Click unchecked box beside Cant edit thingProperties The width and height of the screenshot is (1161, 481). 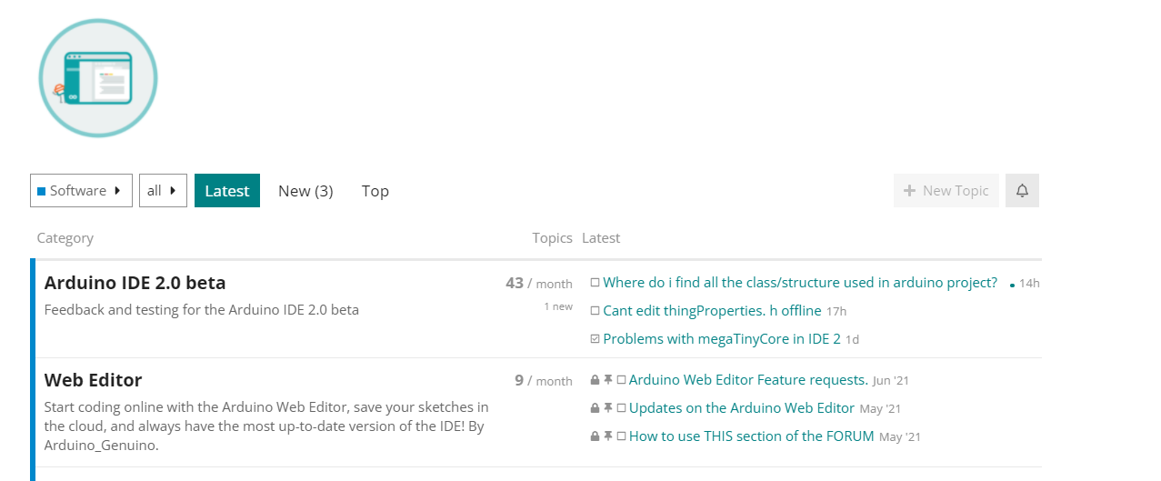pos(595,311)
